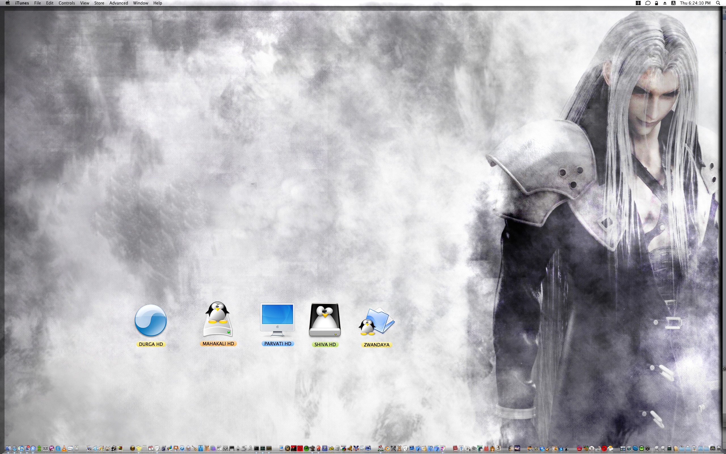726x454 pixels.
Task: Launch VLC traffic cone icon
Action: [x=64, y=448]
